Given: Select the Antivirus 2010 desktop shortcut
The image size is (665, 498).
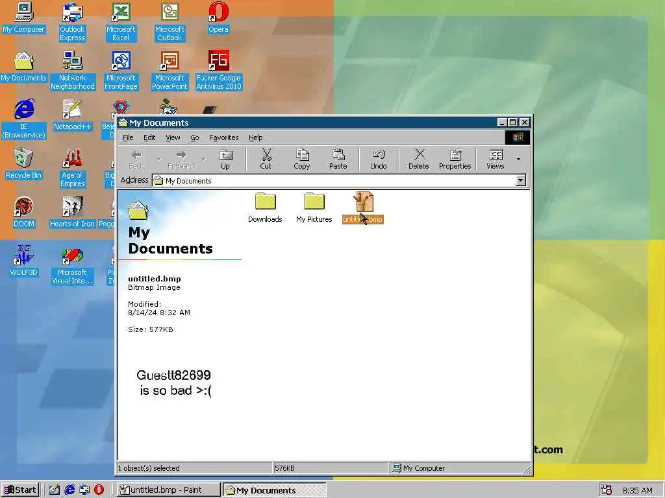Looking at the screenshot, I should pos(218,71).
